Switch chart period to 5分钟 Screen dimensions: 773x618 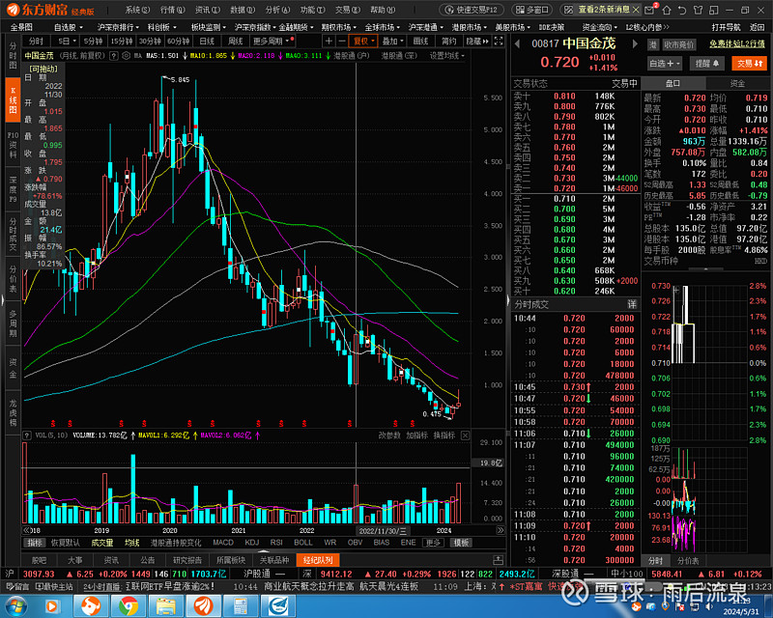pyautogui.click(x=93, y=42)
